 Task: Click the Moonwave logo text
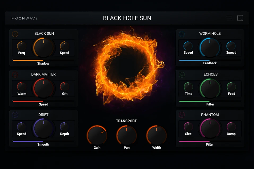(x=25, y=18)
